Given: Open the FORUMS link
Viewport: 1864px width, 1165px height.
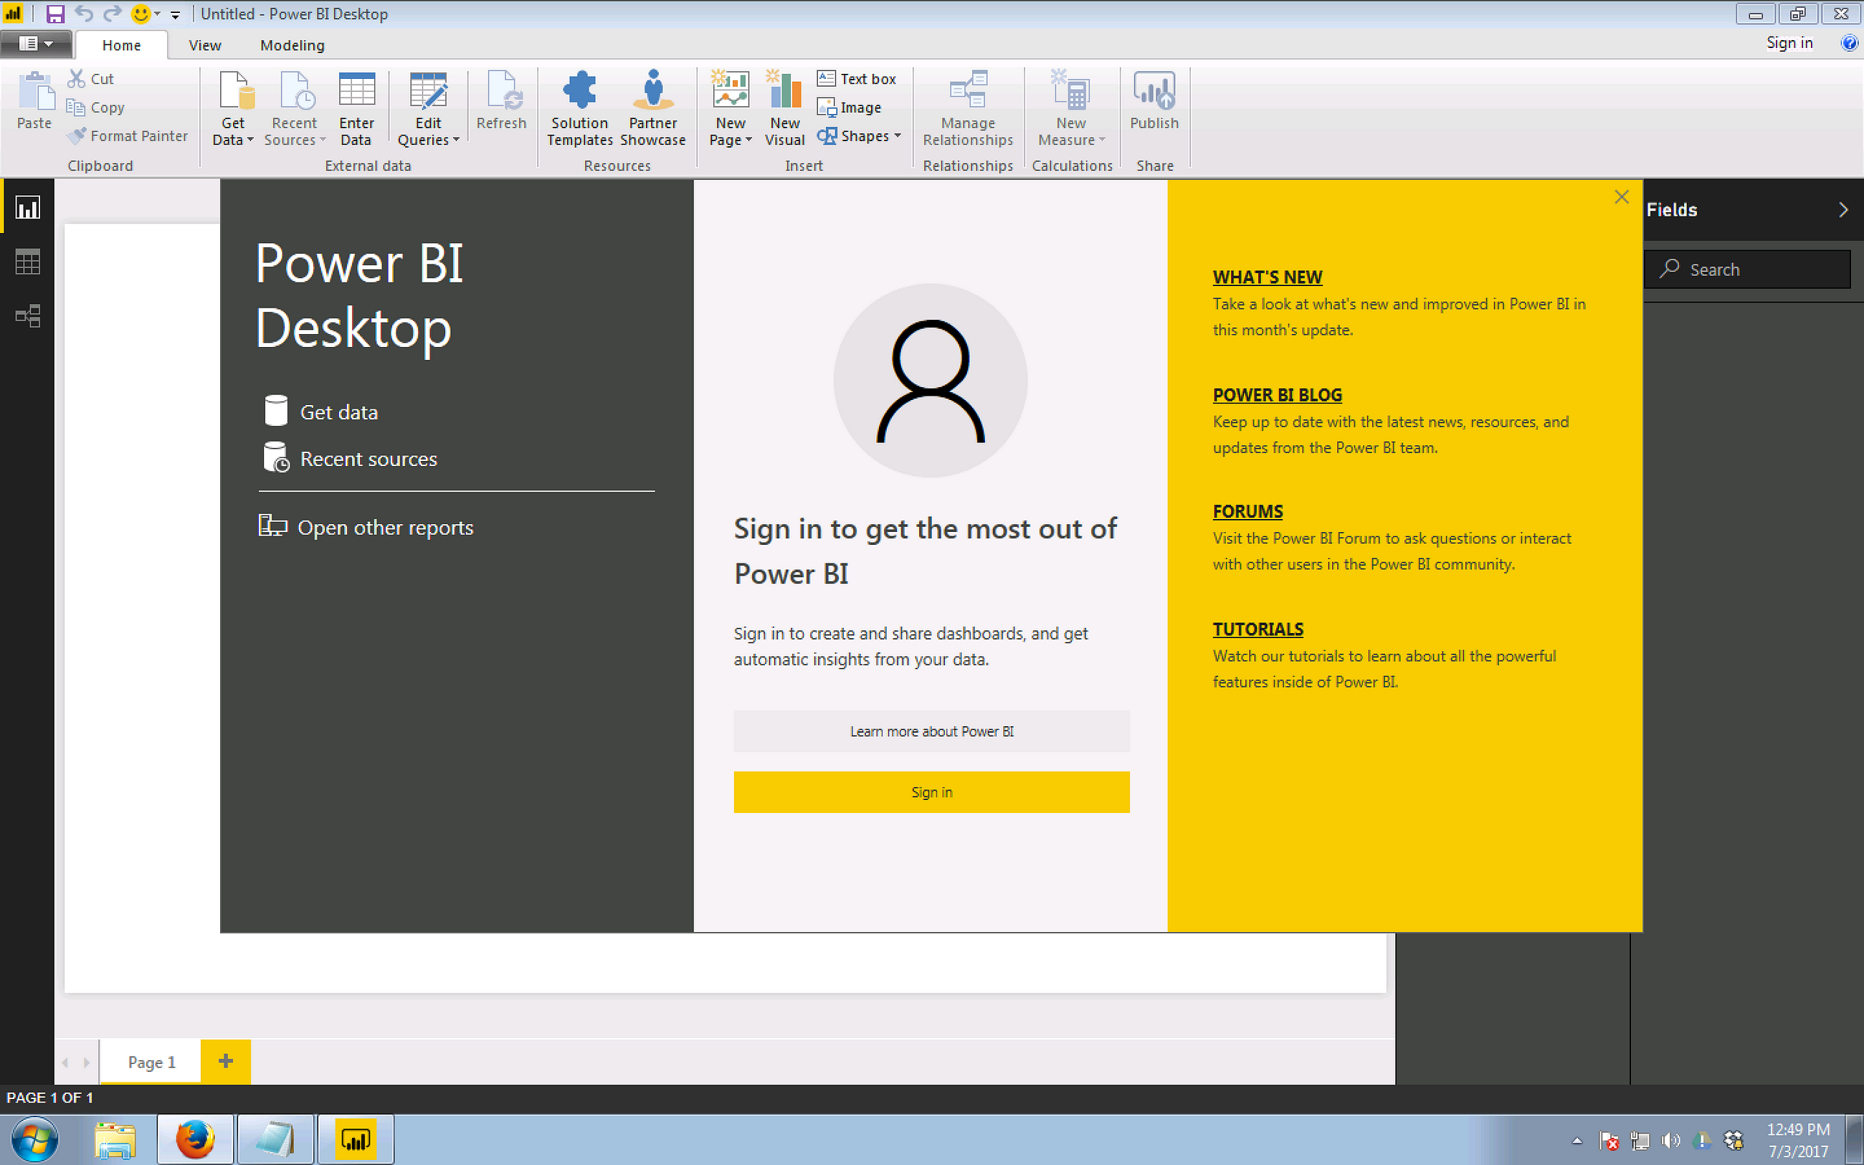Looking at the screenshot, I should [1247, 511].
